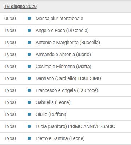Click the 00:00 time of first event

coord(10,19)
